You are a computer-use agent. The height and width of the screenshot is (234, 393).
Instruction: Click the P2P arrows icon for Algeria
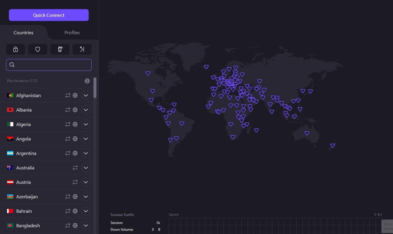[68, 124]
